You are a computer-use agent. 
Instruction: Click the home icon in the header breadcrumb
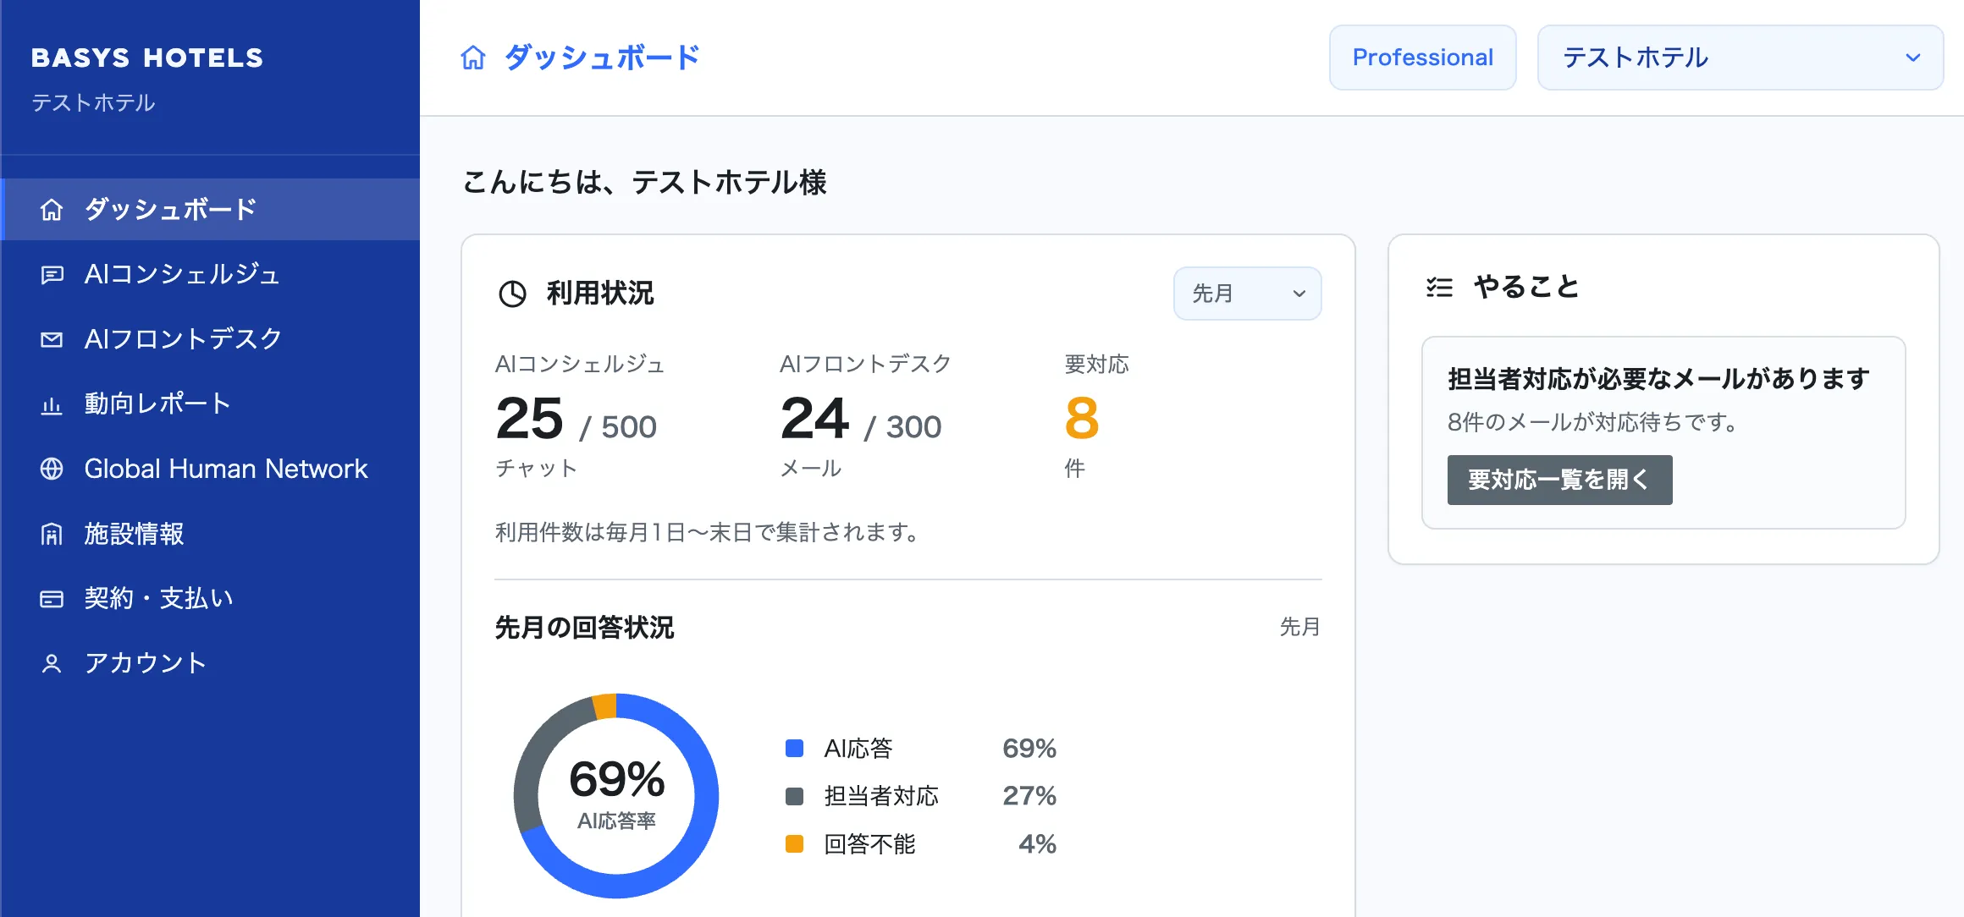click(x=473, y=58)
